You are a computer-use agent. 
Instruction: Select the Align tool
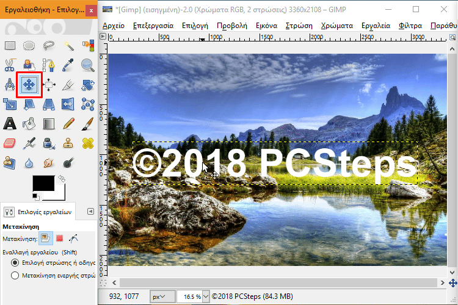tap(48, 85)
